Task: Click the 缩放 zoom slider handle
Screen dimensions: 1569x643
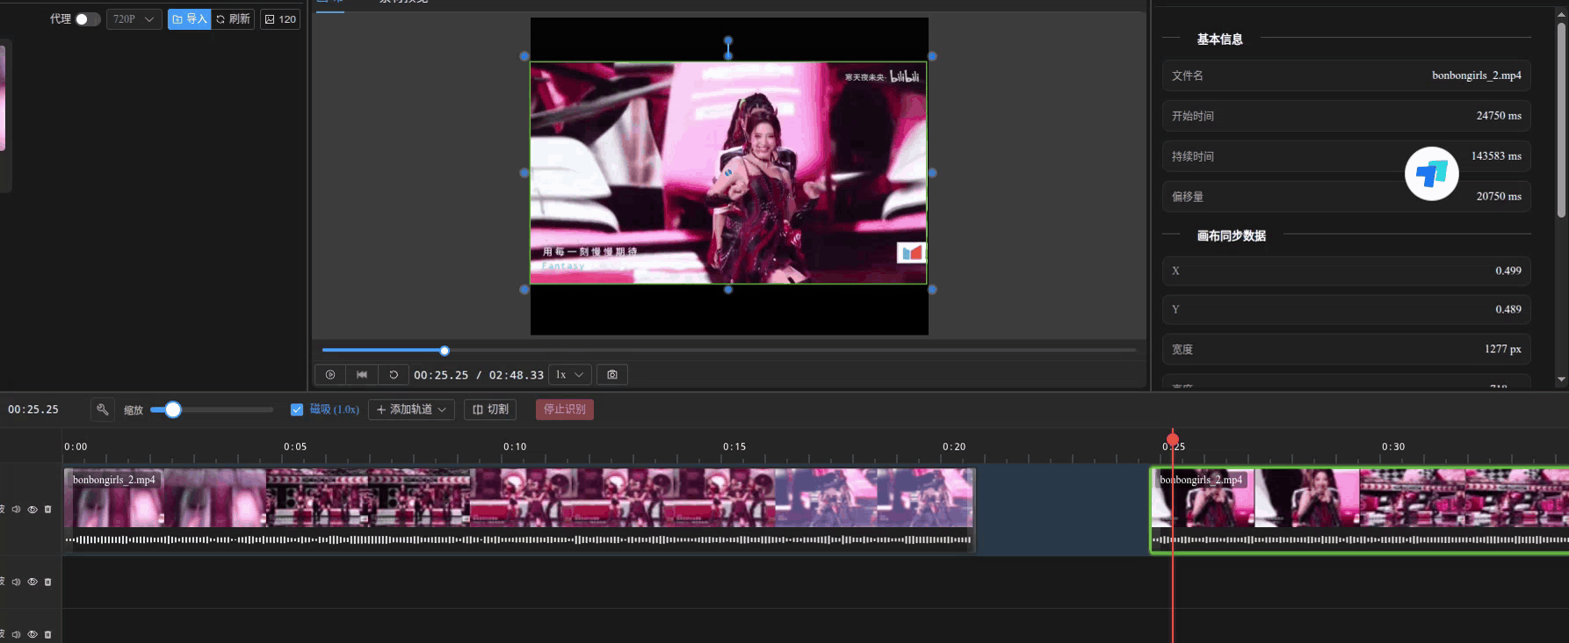Action: (173, 409)
